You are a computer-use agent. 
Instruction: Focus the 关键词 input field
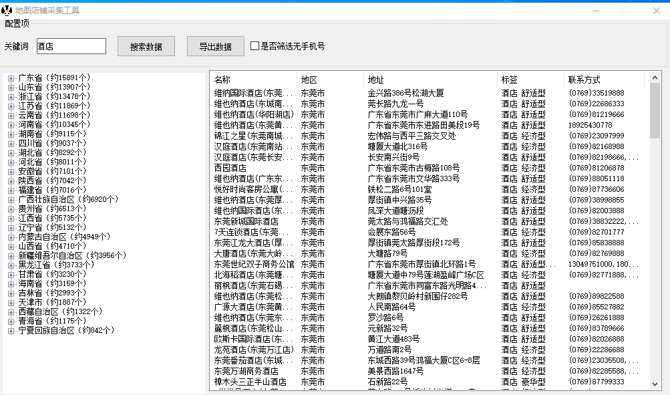click(71, 46)
